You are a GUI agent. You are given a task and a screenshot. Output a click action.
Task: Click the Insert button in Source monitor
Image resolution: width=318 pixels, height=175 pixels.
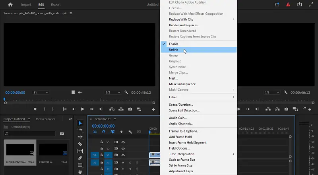tap(112, 109)
